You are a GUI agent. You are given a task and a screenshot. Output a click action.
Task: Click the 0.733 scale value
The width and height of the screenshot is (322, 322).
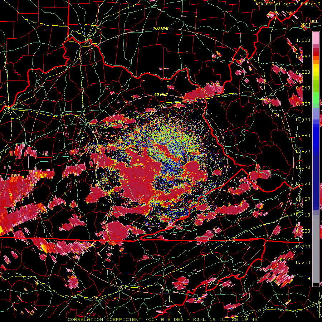[303, 119]
